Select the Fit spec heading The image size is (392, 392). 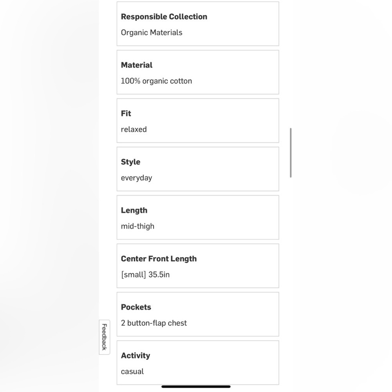click(126, 114)
